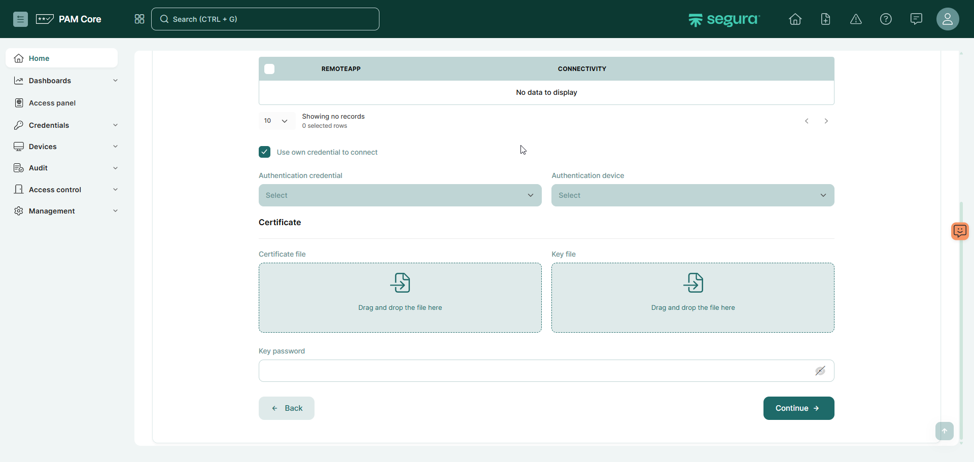The width and height of the screenshot is (974, 462).
Task: Click the Key password input field
Action: 533,371
